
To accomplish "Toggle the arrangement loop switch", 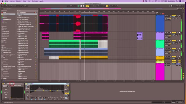I will point(107,6).
